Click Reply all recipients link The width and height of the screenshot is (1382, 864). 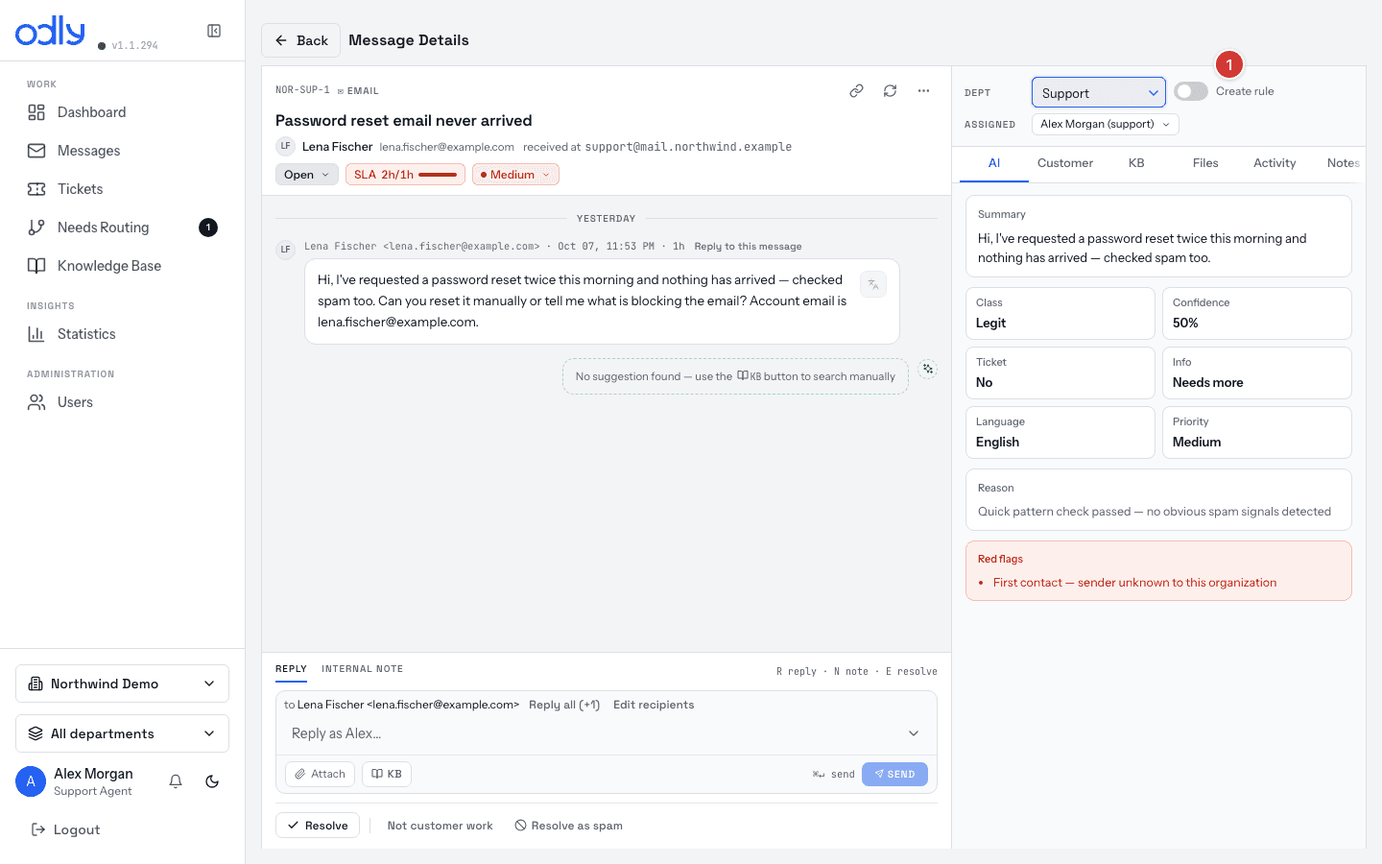[564, 705]
